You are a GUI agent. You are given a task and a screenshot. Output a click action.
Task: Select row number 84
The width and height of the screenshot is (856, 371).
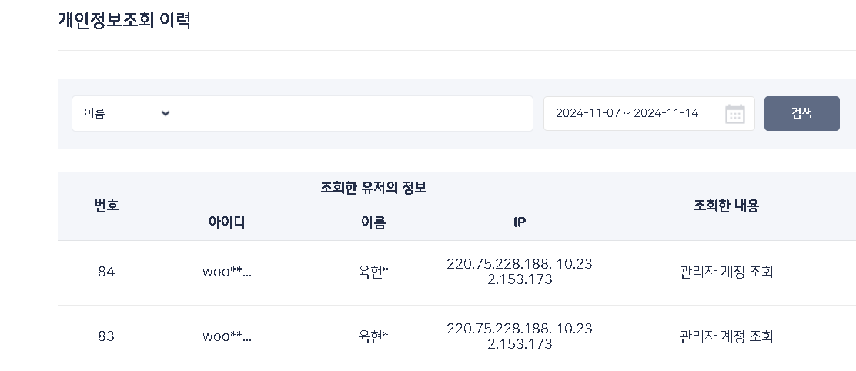coord(106,272)
